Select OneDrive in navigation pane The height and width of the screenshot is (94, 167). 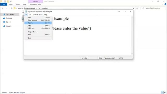[9, 18]
